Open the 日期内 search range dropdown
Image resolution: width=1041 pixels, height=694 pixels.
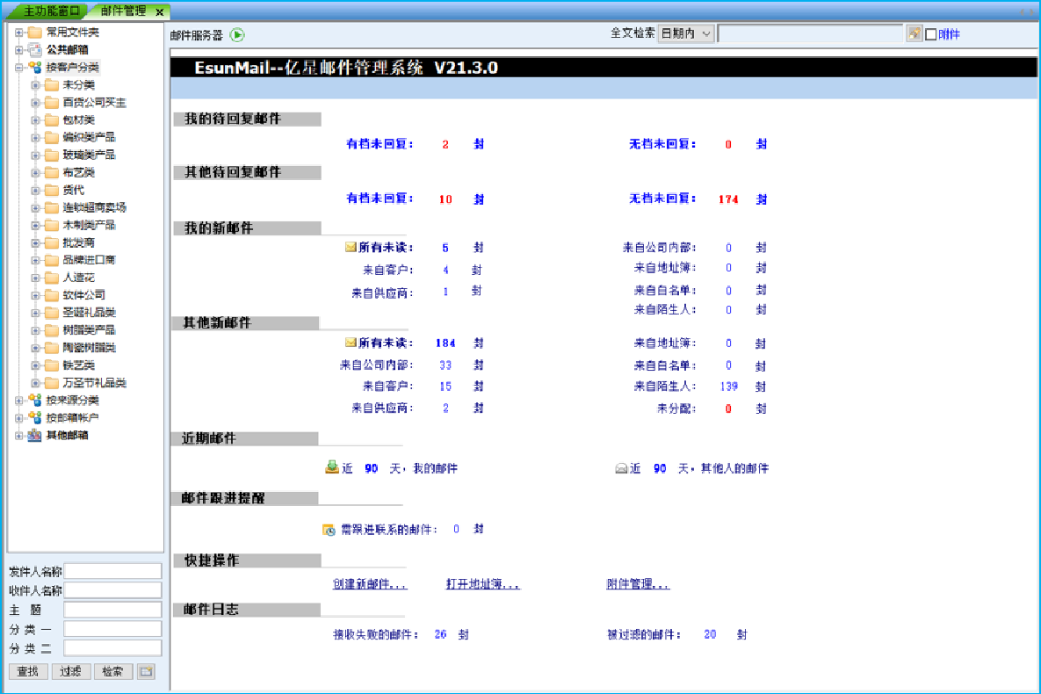686,34
